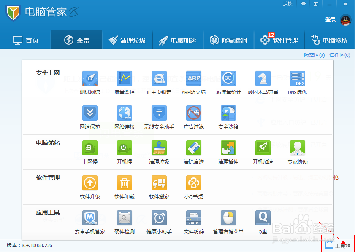The image size is (355, 252).
Task: Open the title bar menu icon
Action: pyautogui.click(x=316, y=4)
